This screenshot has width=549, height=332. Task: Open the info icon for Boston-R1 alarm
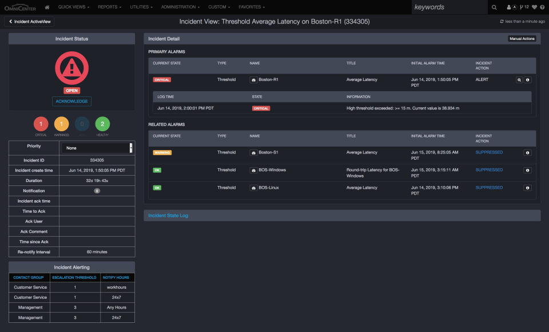(x=528, y=80)
